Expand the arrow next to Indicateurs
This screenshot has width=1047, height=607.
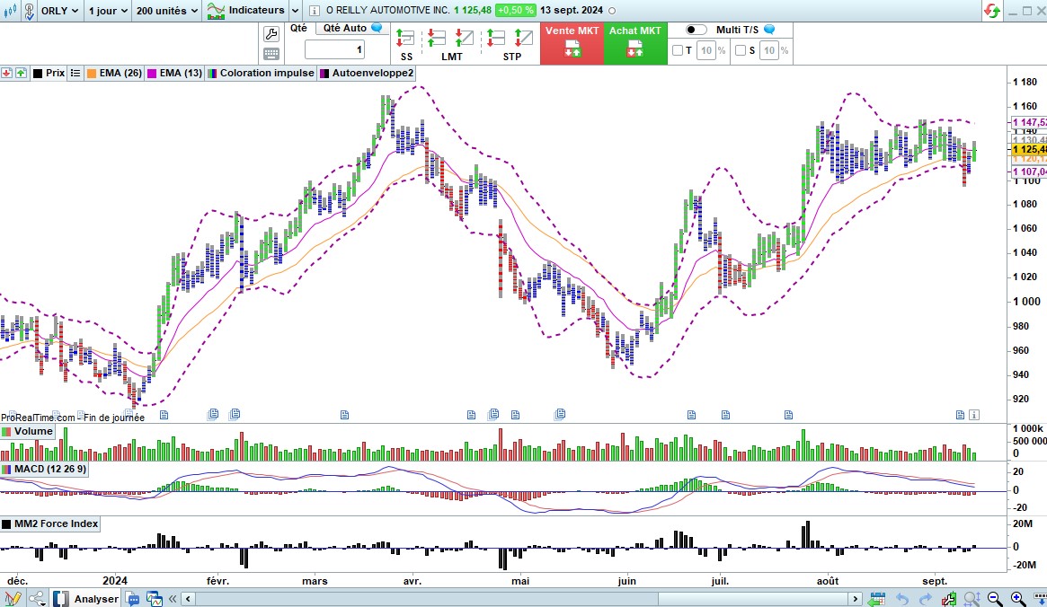pyautogui.click(x=295, y=11)
